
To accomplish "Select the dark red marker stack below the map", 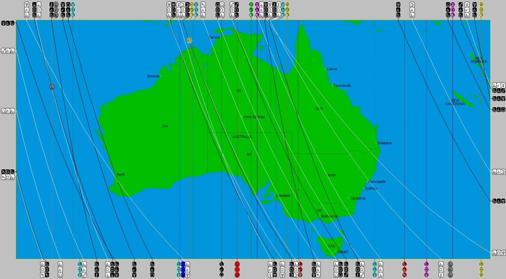I will [405, 269].
